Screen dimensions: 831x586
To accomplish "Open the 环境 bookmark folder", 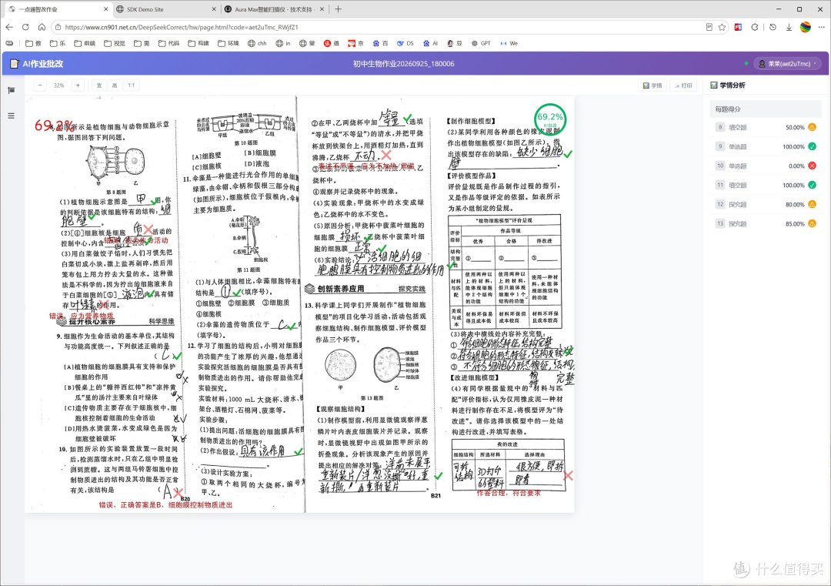I will (x=229, y=43).
